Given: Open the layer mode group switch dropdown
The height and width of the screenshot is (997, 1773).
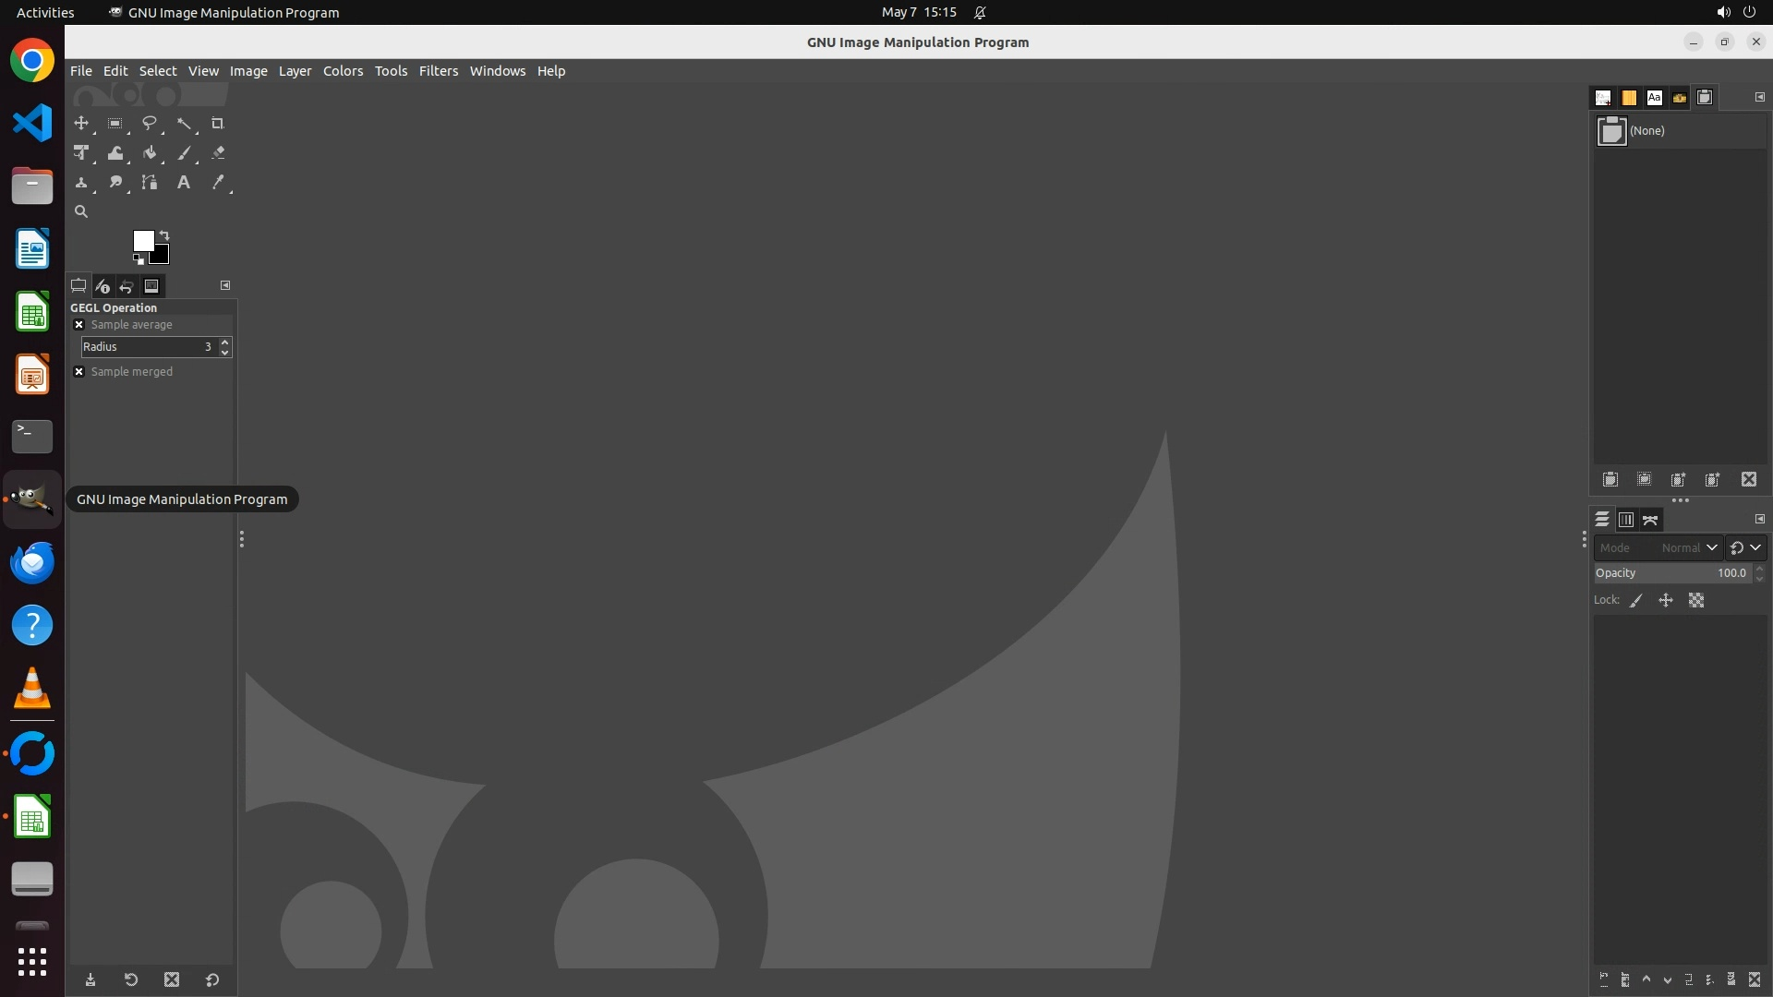Looking at the screenshot, I should click(1745, 548).
